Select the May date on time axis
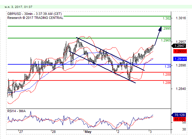 (x=88, y=132)
